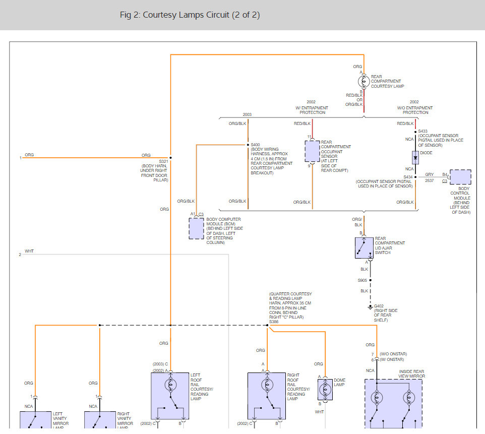Select the S400 splice point
Viewport: 485px width, 434px height.
point(248,145)
